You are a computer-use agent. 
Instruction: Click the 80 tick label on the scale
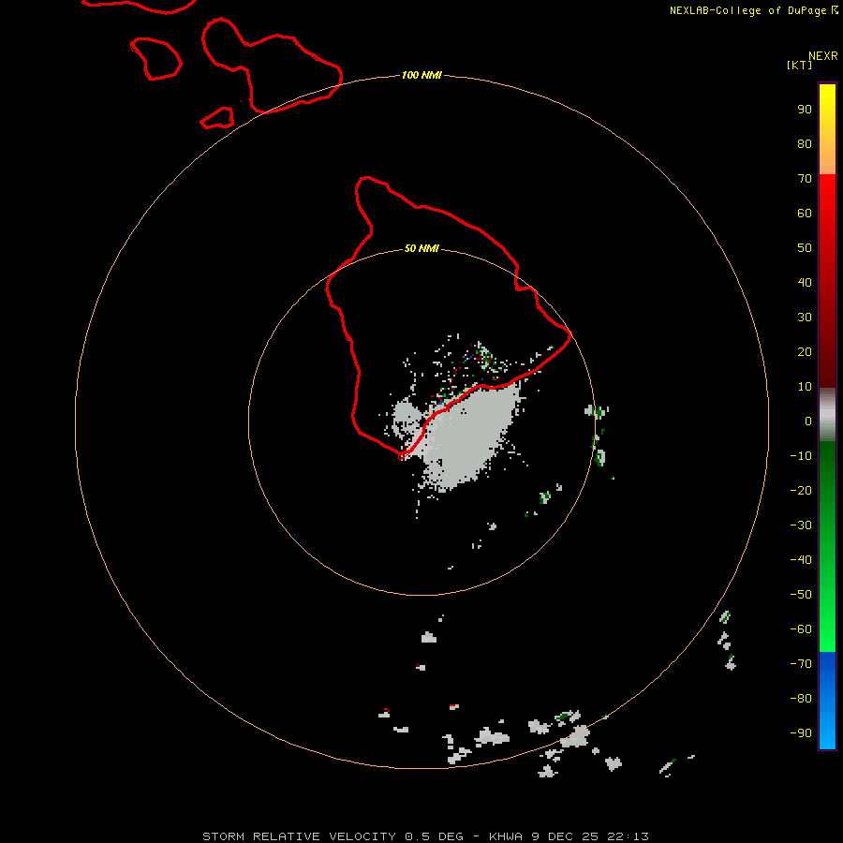tap(805, 143)
